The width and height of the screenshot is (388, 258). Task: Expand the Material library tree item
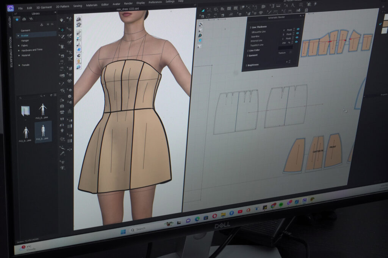(x=19, y=55)
